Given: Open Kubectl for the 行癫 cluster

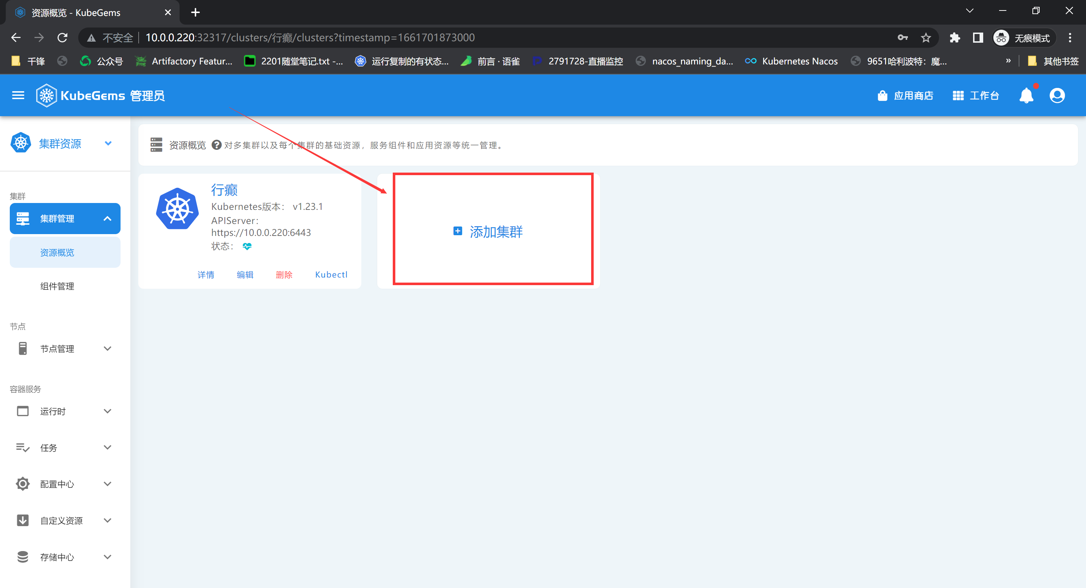Looking at the screenshot, I should click(x=331, y=275).
